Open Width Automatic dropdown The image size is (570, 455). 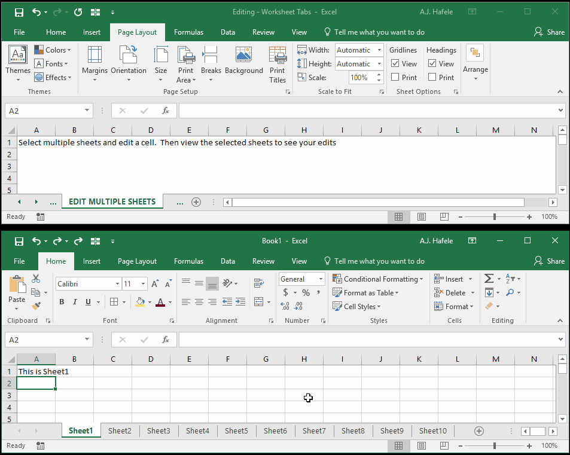(x=379, y=50)
